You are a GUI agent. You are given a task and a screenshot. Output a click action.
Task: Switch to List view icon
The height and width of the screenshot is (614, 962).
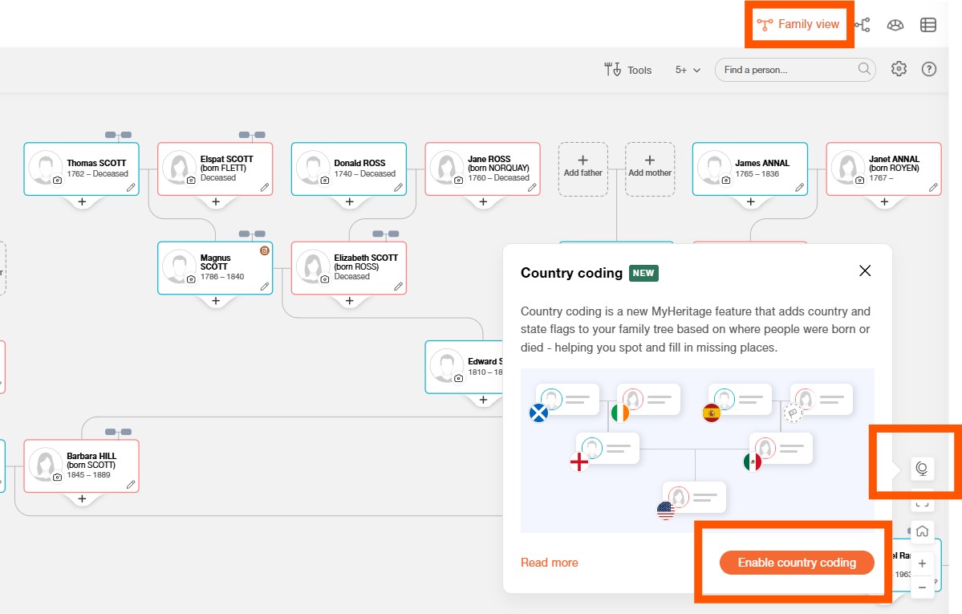click(928, 25)
